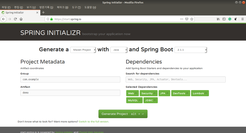Viewport: 246px width, 133px height.
Task: Open the Firefox home page icon
Action: tap(21, 19)
